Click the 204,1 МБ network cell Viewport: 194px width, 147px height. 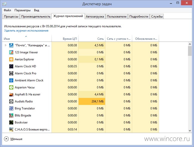pos(92,101)
